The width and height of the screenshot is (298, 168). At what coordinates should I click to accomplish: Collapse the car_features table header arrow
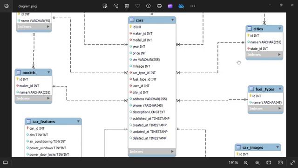click(78, 121)
